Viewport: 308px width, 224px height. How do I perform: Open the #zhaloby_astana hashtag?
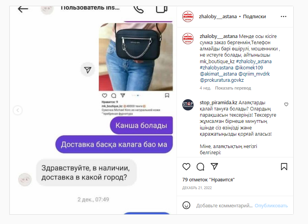(x=254, y=62)
